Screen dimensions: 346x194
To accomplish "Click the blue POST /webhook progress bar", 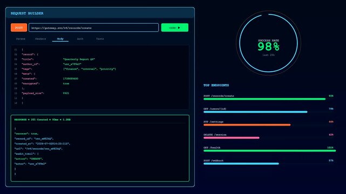I will [241, 164].
